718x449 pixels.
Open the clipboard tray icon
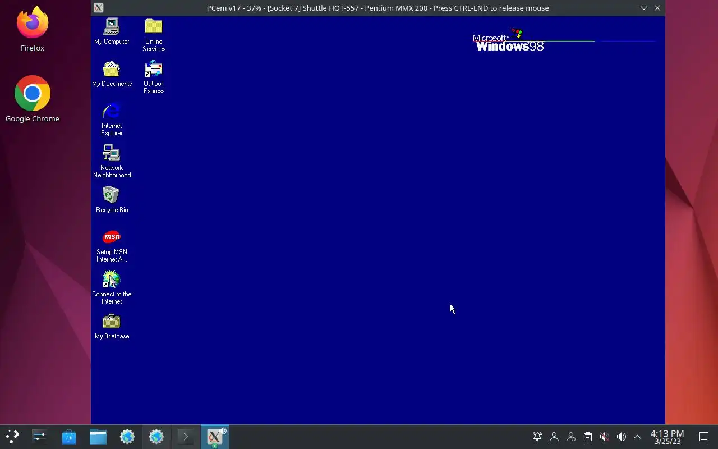588,437
